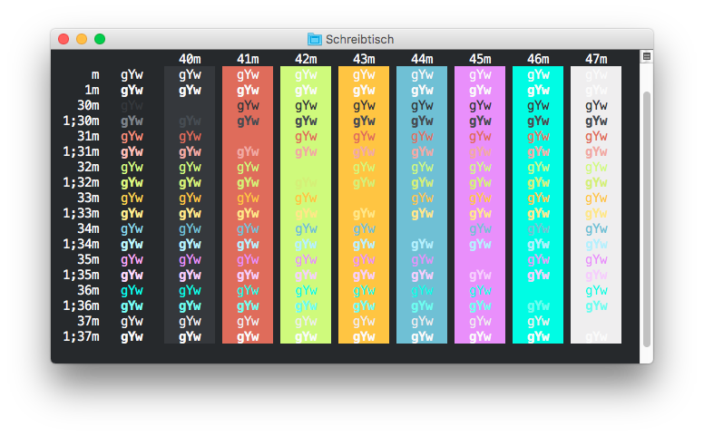The image size is (704, 436).
Task: Click gYw in 42m column, 34m row
Action: (306, 229)
